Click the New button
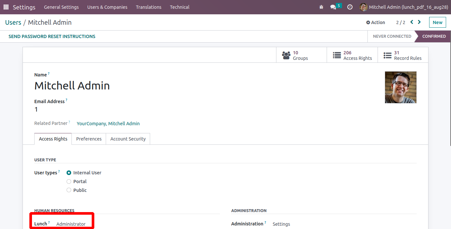 click(x=437, y=22)
